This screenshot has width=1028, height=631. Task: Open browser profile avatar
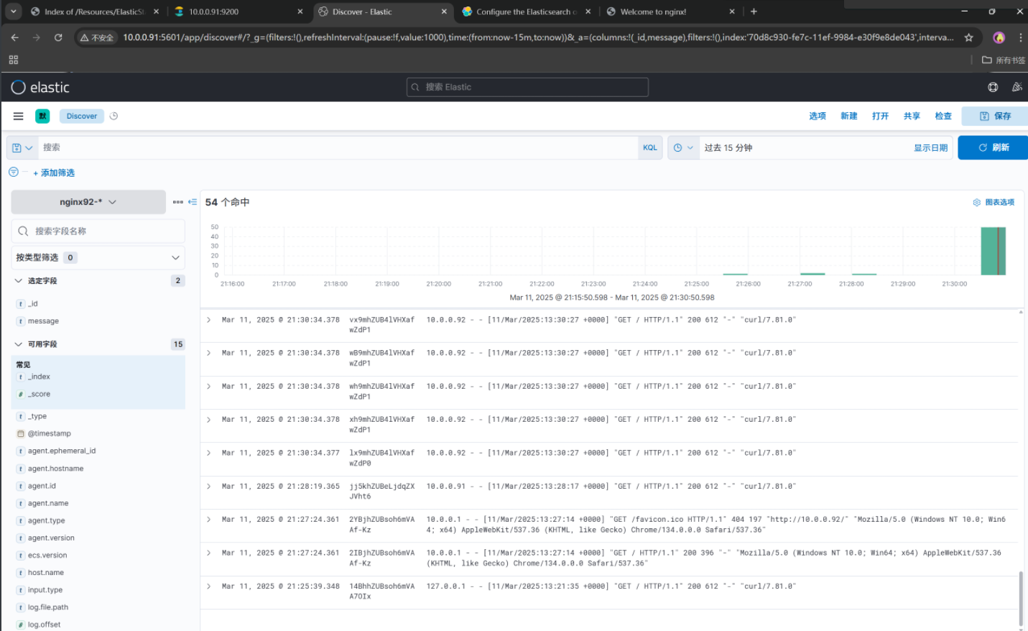pyautogui.click(x=999, y=37)
